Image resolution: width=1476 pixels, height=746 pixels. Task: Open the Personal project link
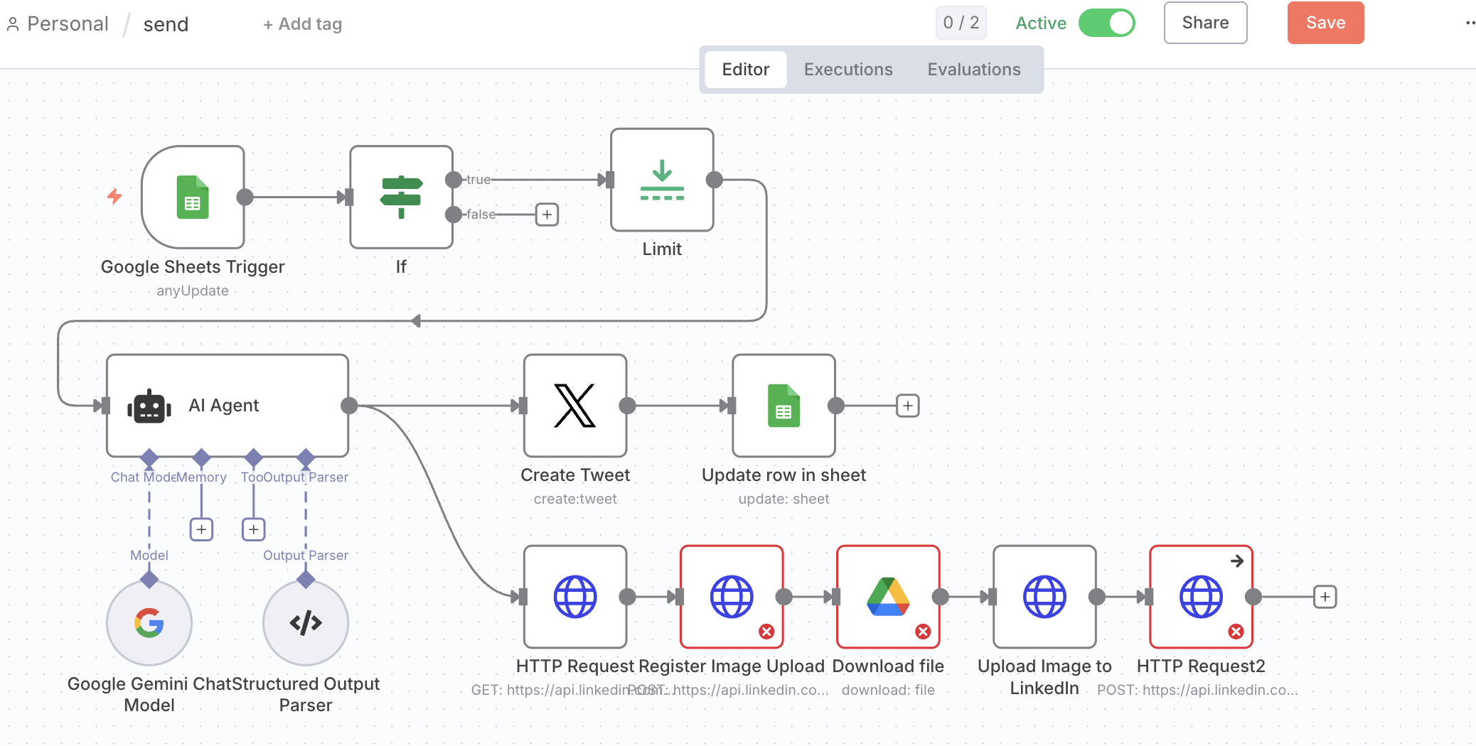68,24
